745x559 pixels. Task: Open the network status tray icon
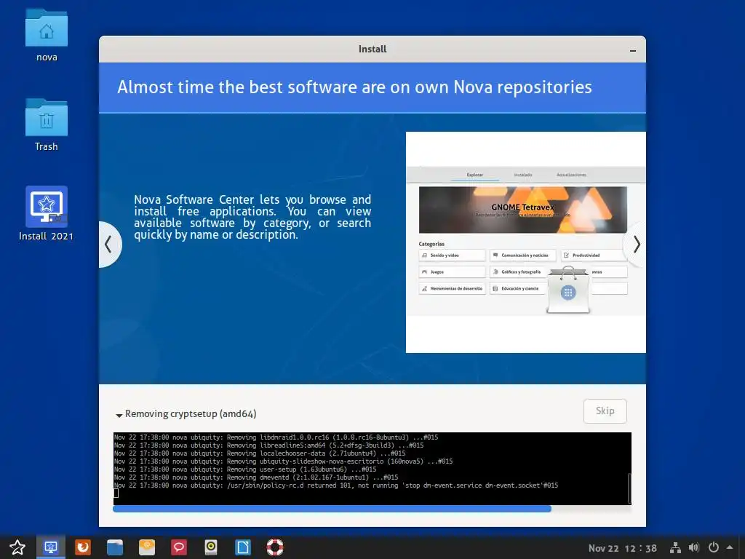pyautogui.click(x=675, y=548)
